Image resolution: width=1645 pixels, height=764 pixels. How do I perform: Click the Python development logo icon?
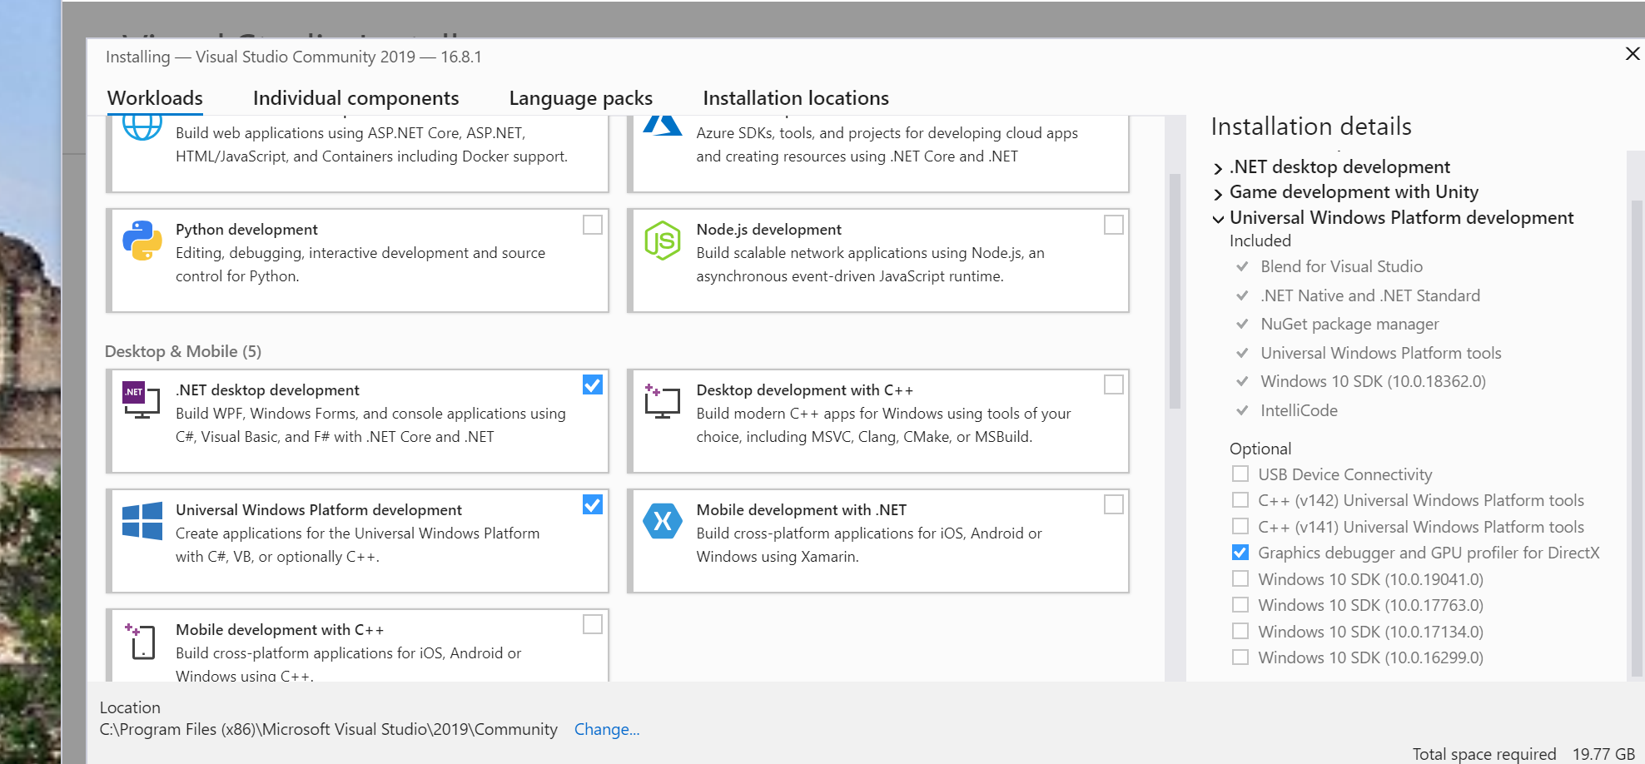tap(142, 241)
